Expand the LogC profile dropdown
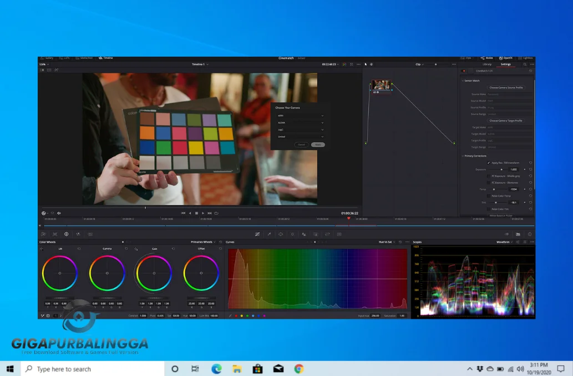 (300, 130)
